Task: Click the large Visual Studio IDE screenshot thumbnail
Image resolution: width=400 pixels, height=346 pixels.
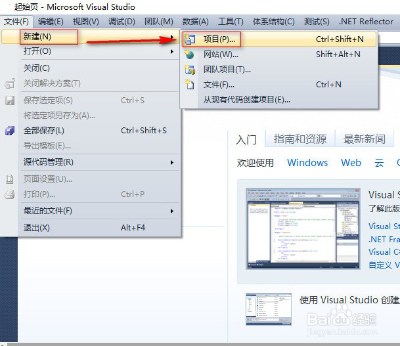Action: pos(303,228)
